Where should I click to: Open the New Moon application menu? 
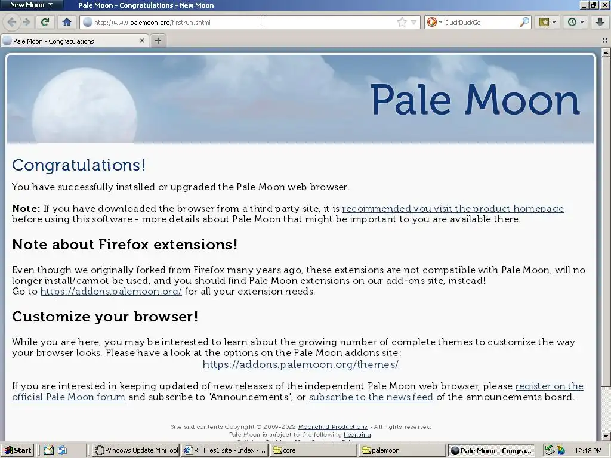32,5
